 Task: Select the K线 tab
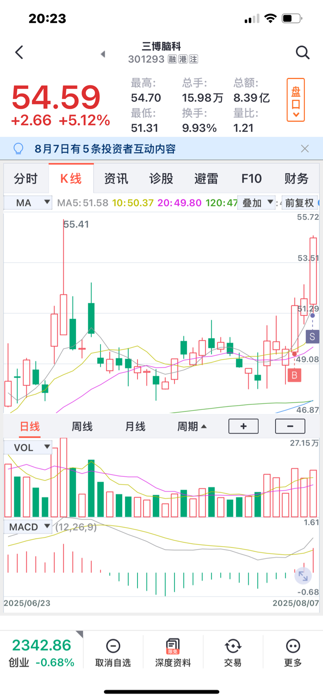(x=71, y=179)
